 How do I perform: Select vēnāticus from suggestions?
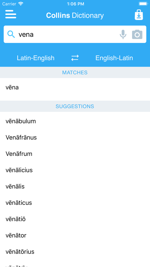click(19, 203)
